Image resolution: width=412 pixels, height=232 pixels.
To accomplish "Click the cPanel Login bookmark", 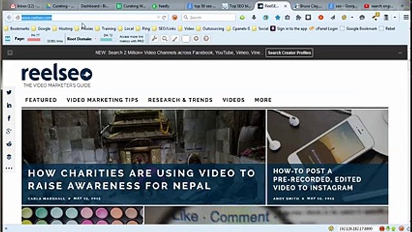I will (324, 28).
